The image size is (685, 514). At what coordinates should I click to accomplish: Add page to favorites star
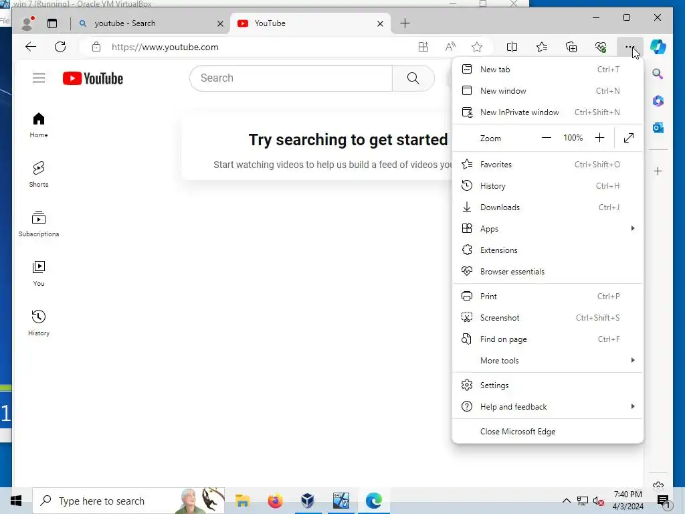coord(476,47)
